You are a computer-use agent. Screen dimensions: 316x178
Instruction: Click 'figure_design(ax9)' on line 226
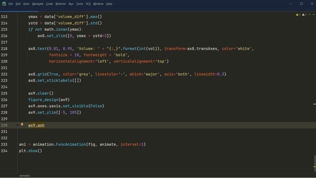49,100
